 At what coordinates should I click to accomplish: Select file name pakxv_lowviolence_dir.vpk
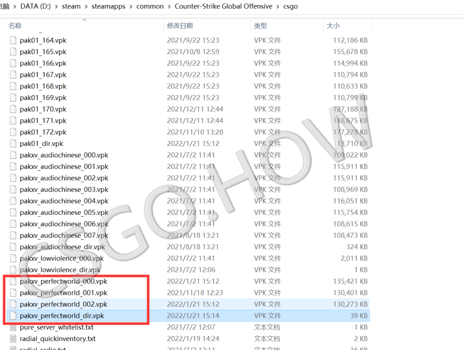point(60,270)
